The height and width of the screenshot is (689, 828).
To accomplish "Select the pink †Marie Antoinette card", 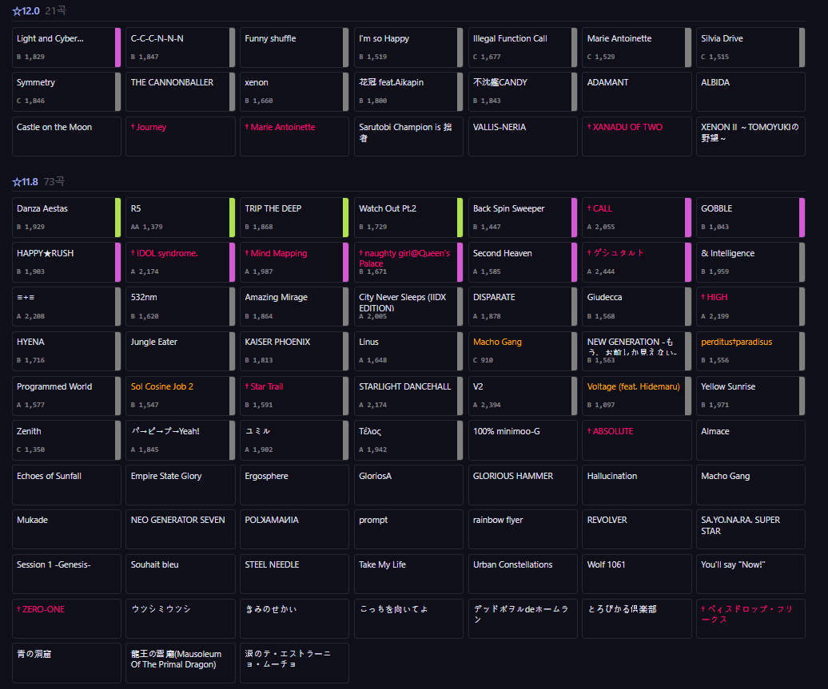I will (295, 137).
